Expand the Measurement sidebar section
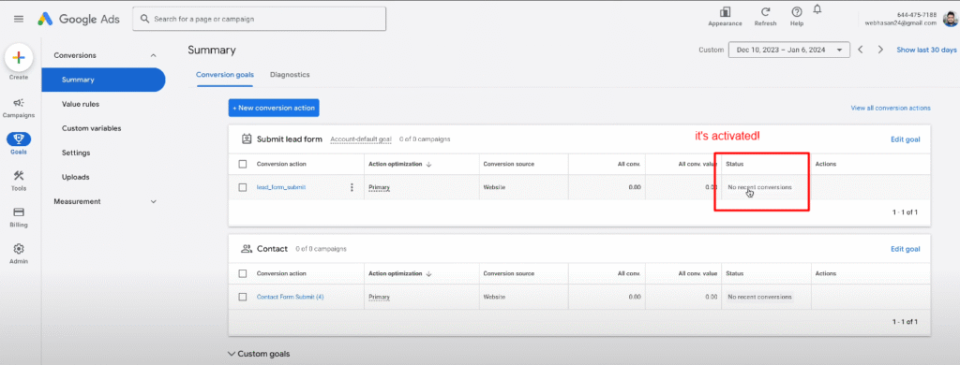The width and height of the screenshot is (960, 365). point(153,201)
